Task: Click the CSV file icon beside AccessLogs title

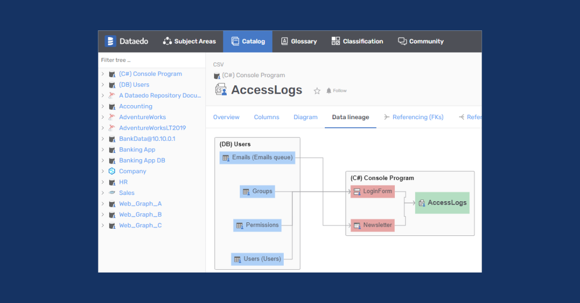Action: pyautogui.click(x=220, y=89)
